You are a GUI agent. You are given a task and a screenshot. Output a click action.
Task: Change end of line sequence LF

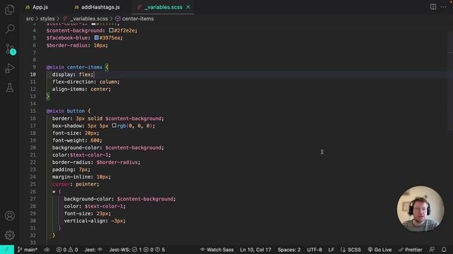click(331, 250)
